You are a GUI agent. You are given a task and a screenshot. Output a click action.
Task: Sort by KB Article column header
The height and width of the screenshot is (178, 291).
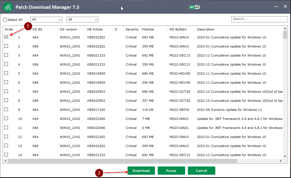(95, 29)
